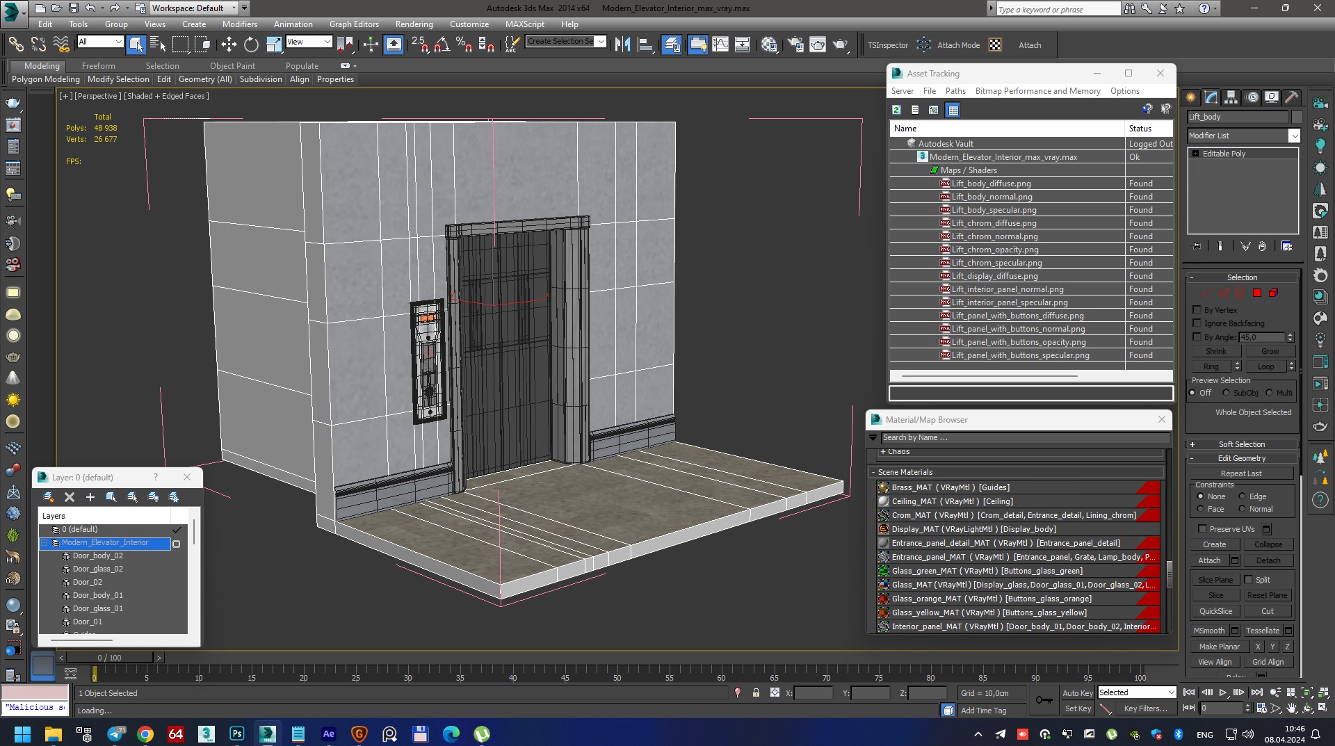Click the Align tool icon

tap(646, 44)
